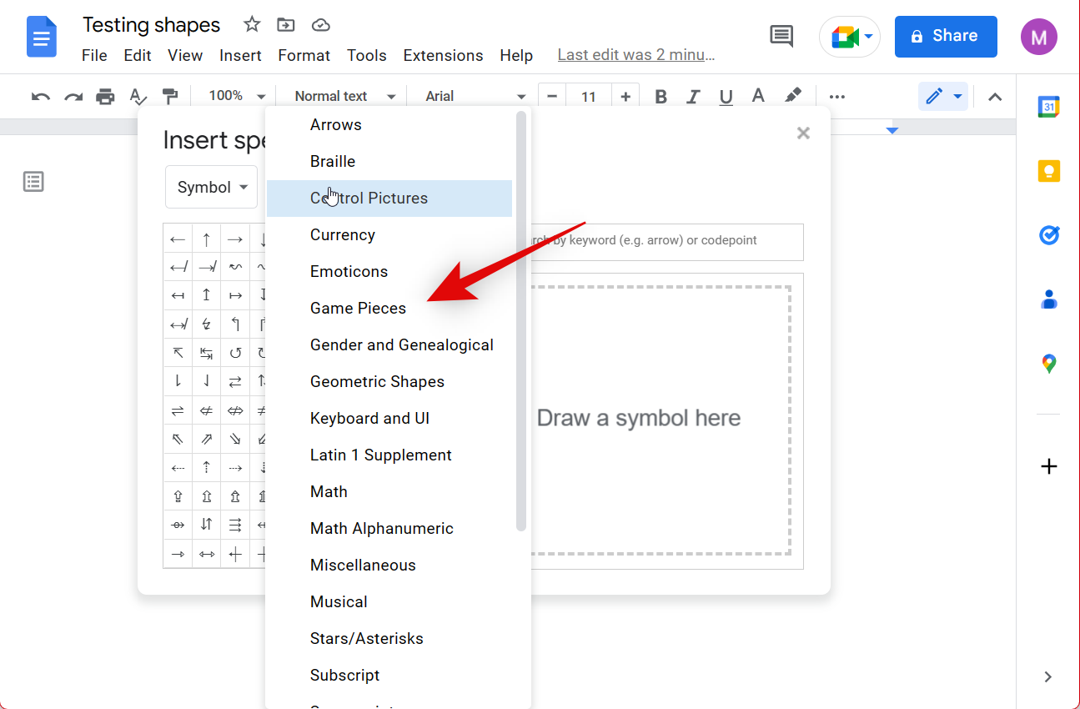Viewport: 1080px width, 709px height.
Task: Open Google Calendar side panel
Action: point(1049,107)
